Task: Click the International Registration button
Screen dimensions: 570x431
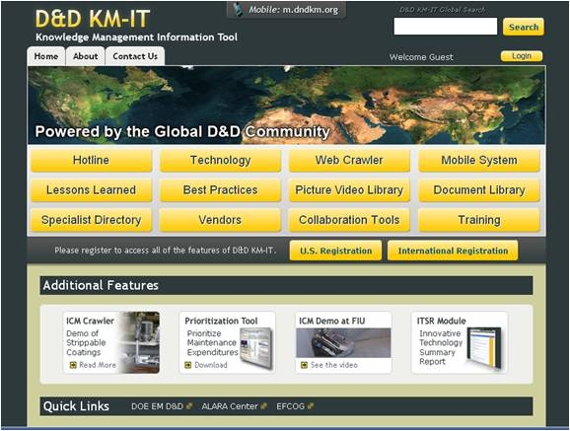Action: click(x=453, y=251)
